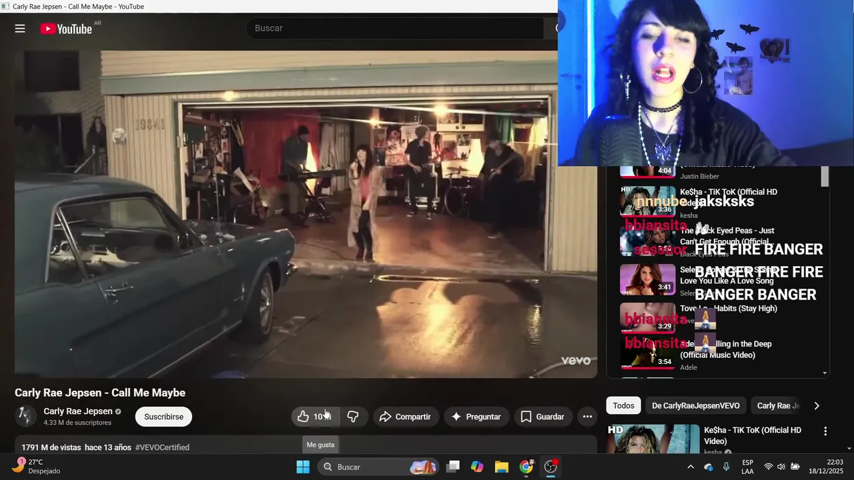The image size is (854, 480).
Task: Click the microphone tray icon
Action: coord(726,467)
